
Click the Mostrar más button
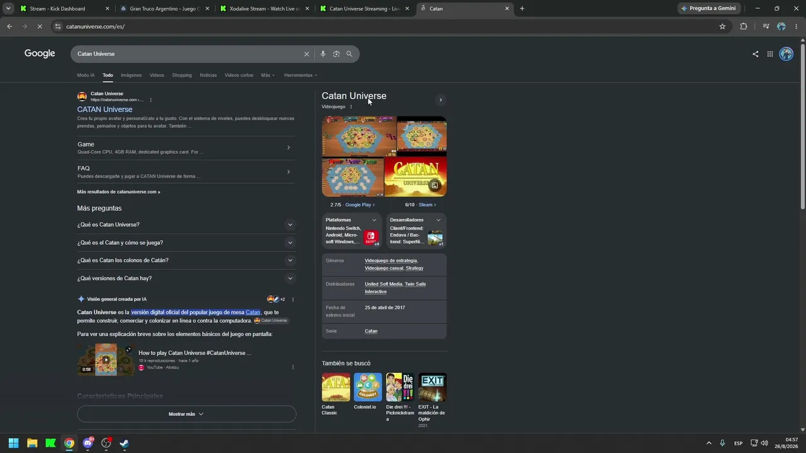tap(186, 414)
